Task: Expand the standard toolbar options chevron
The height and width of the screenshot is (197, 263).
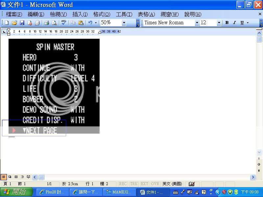Action: tap(138, 23)
